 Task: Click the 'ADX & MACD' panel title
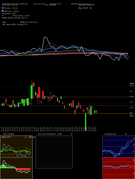click(9, 134)
